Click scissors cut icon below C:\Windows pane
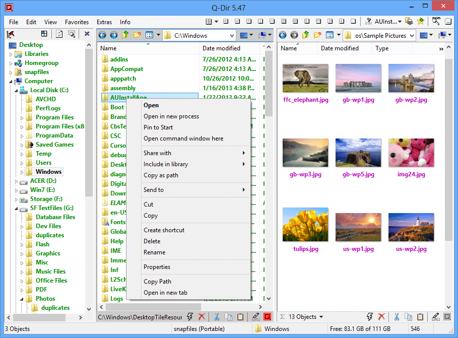 tap(217, 317)
